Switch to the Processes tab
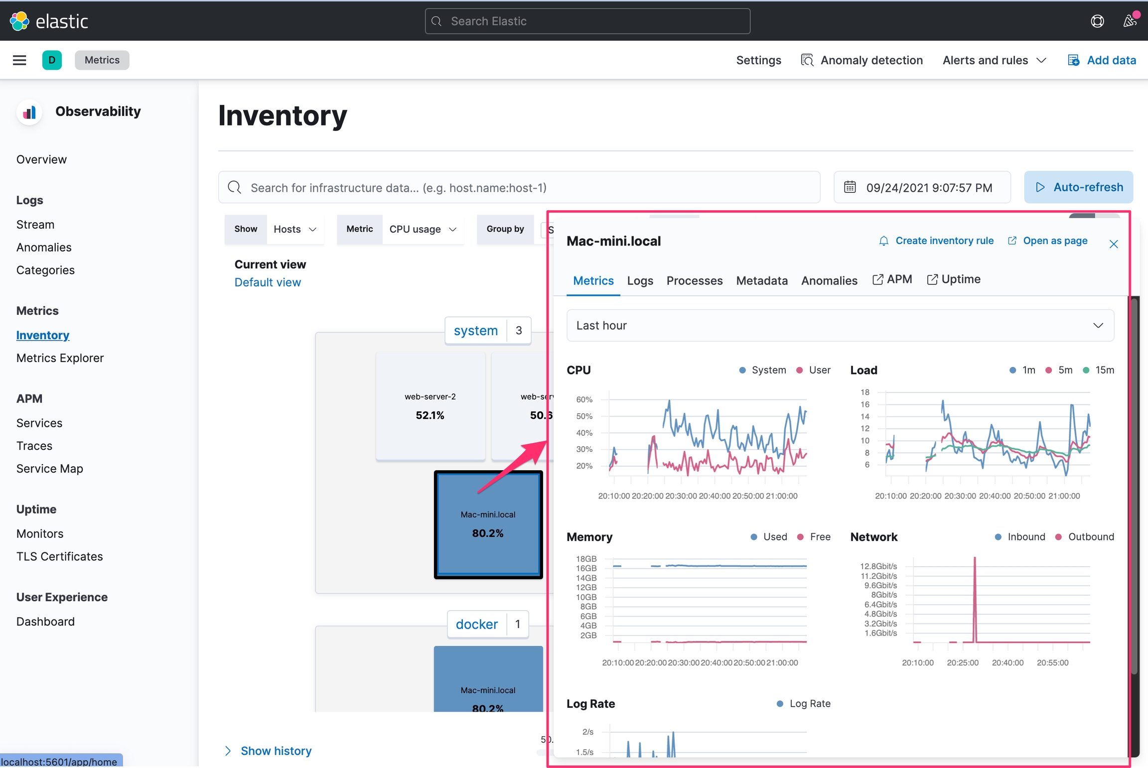The width and height of the screenshot is (1148, 768). click(x=695, y=280)
